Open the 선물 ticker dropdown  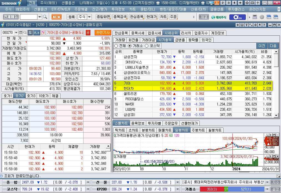(x=178, y=182)
